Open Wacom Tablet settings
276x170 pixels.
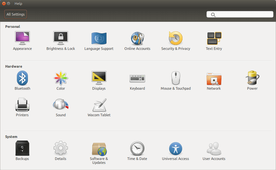click(99, 107)
